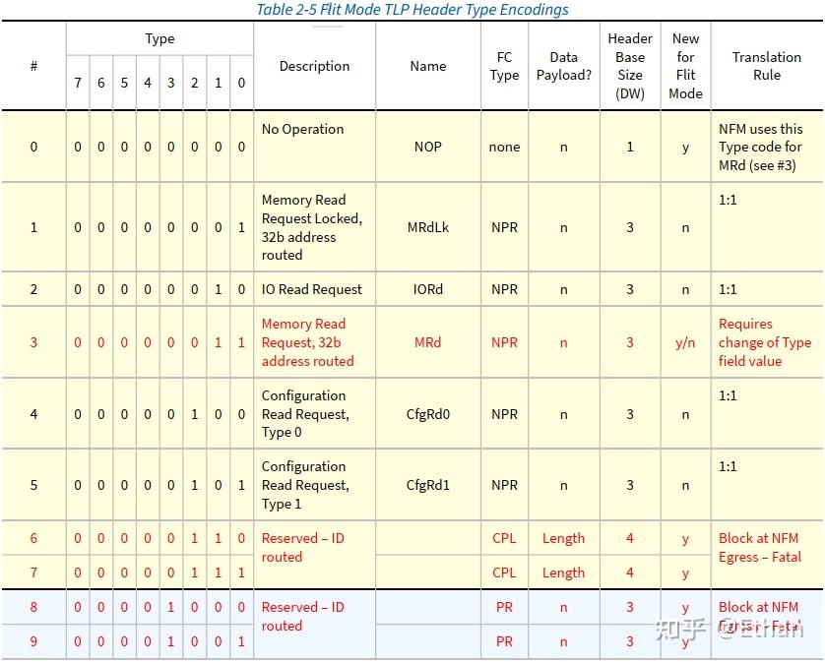Select the CfgRd0 description cell

pos(314,414)
